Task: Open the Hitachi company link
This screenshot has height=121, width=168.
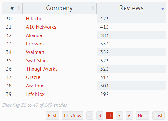Action: [x=33, y=19]
